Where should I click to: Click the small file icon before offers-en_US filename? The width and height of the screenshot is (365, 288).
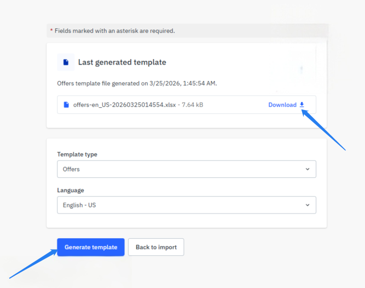[66, 105]
